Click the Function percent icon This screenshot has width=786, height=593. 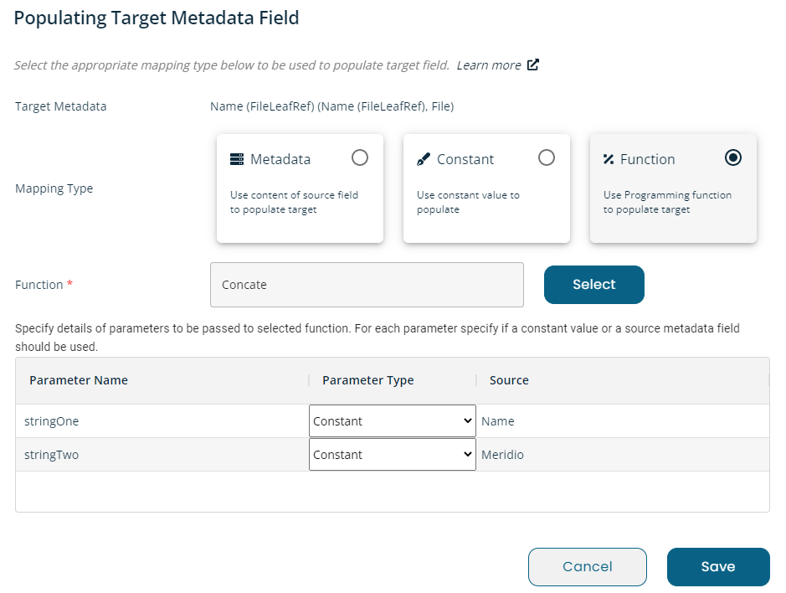[x=609, y=159]
